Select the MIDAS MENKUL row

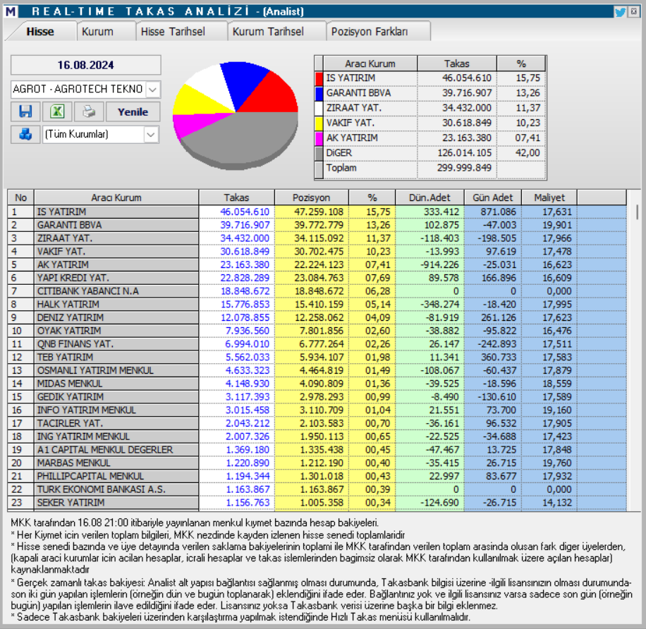[x=317, y=384]
